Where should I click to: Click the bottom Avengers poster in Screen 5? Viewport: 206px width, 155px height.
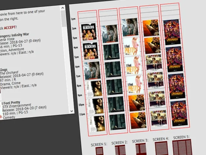179,113
